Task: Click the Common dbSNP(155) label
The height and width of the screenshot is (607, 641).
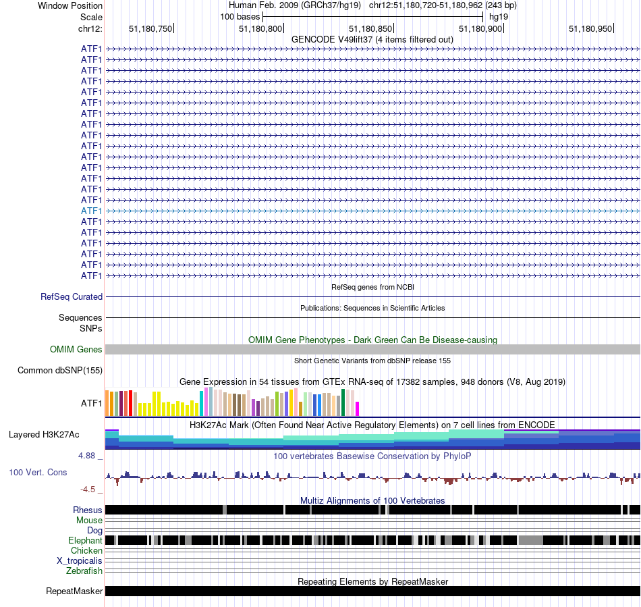Action: click(x=60, y=370)
